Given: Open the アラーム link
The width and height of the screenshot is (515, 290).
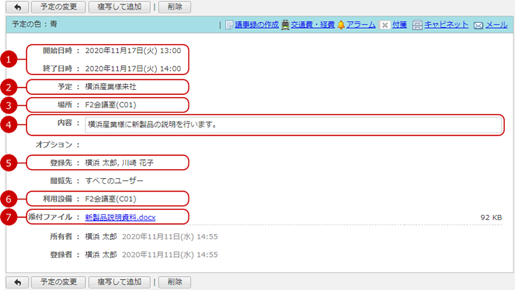Looking at the screenshot, I should tap(361, 24).
